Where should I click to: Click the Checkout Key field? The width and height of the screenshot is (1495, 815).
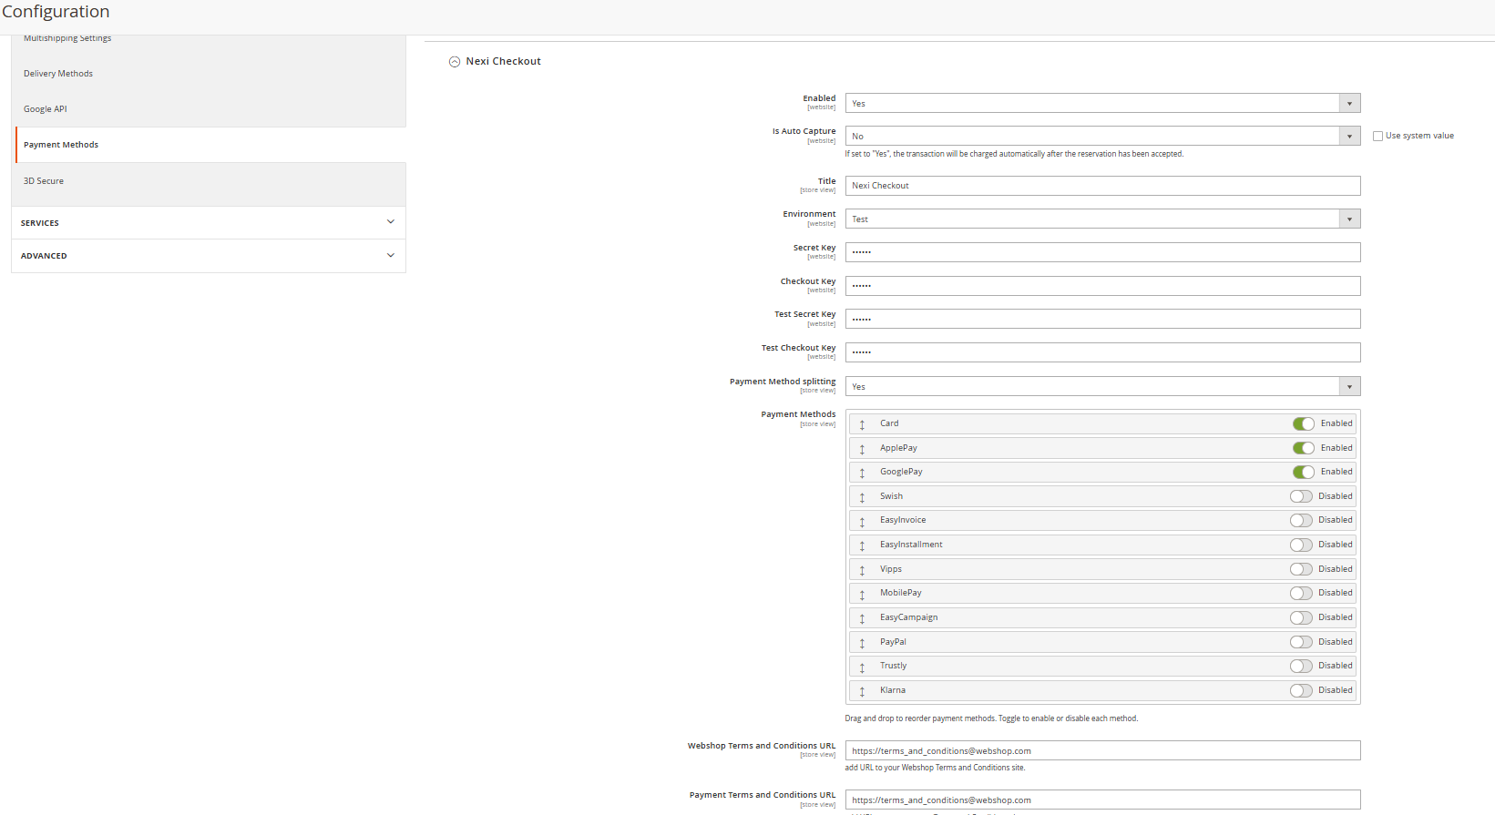pos(1102,286)
